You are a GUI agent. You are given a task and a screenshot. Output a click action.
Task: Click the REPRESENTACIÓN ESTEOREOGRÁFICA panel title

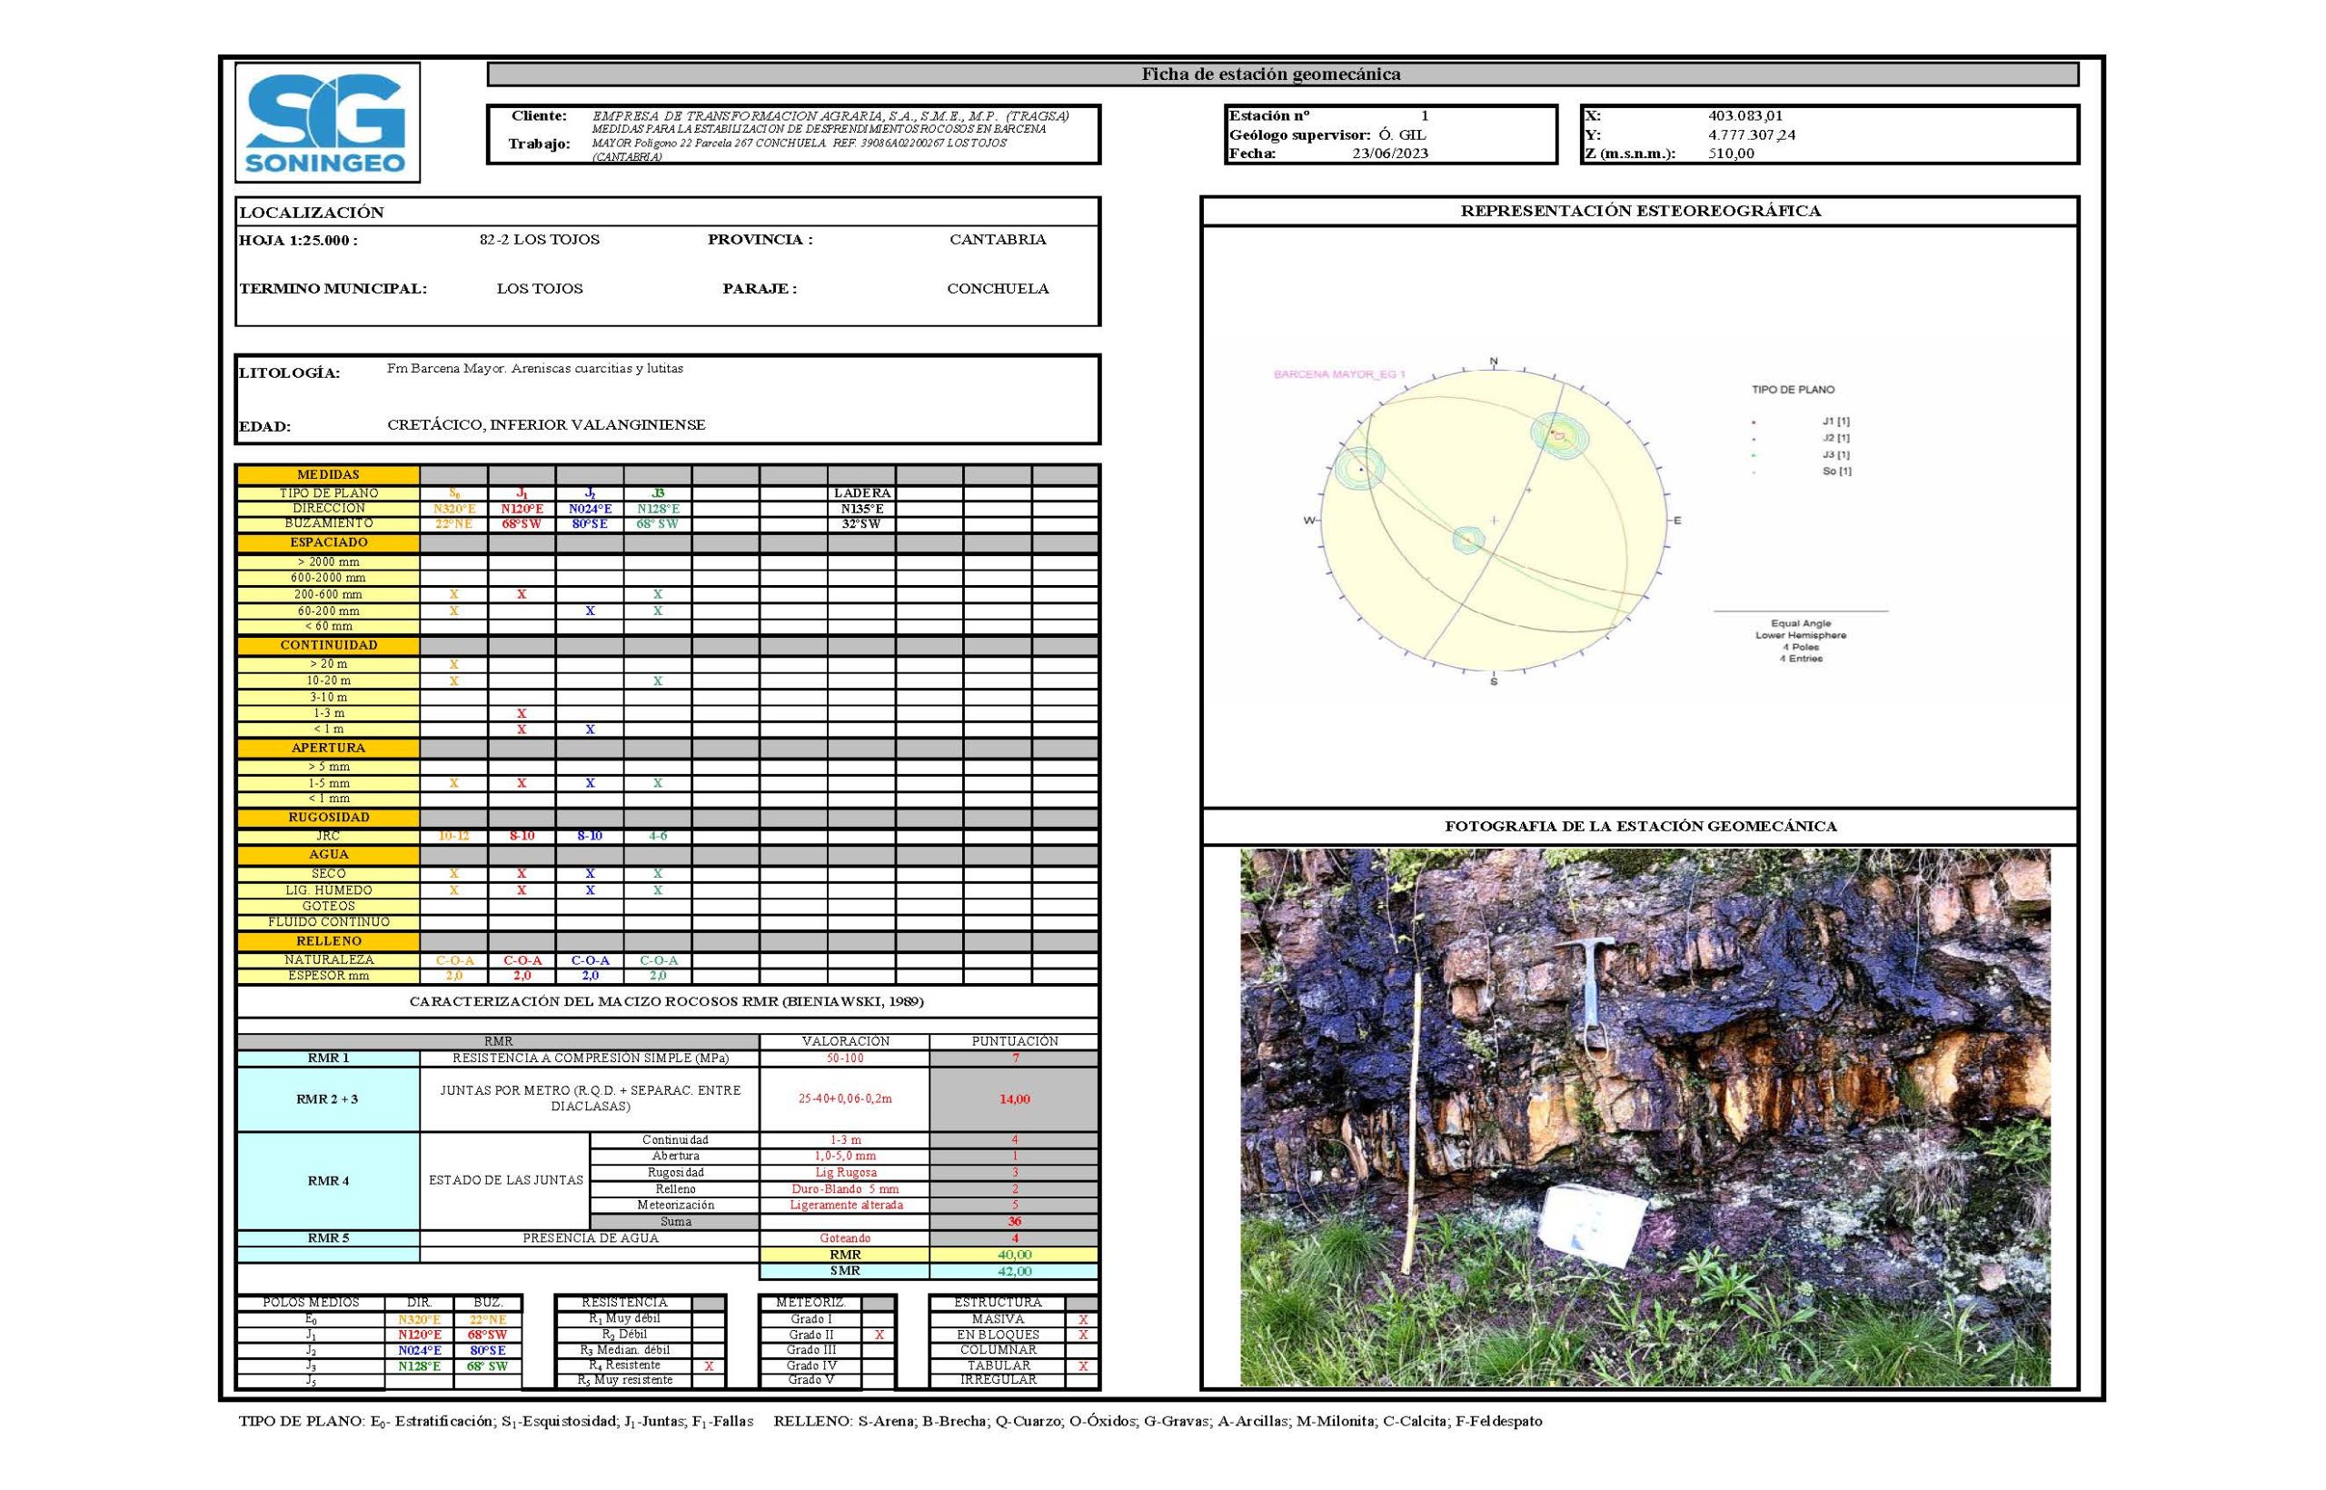coord(1640,211)
